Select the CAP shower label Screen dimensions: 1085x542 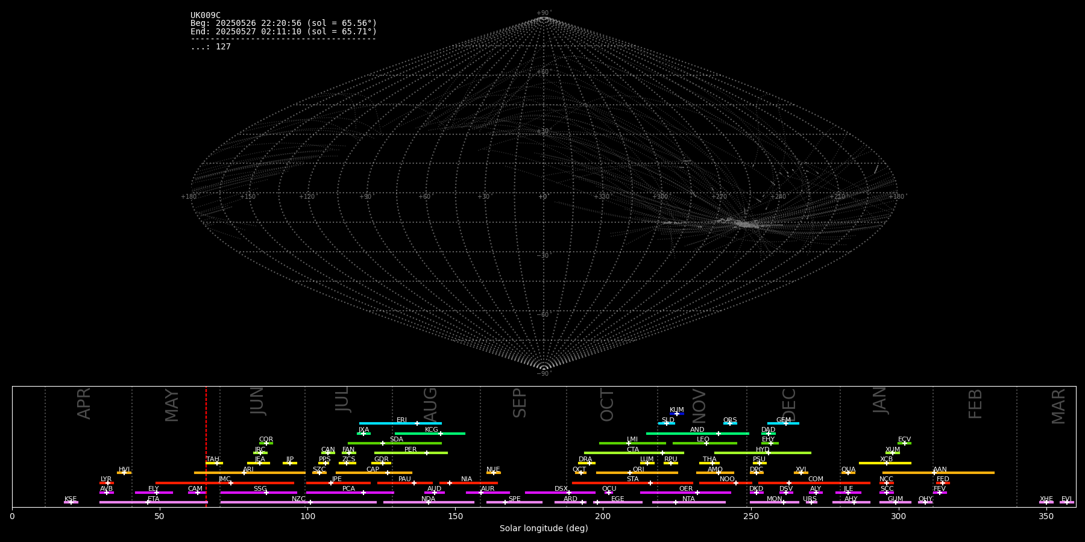[373, 469]
